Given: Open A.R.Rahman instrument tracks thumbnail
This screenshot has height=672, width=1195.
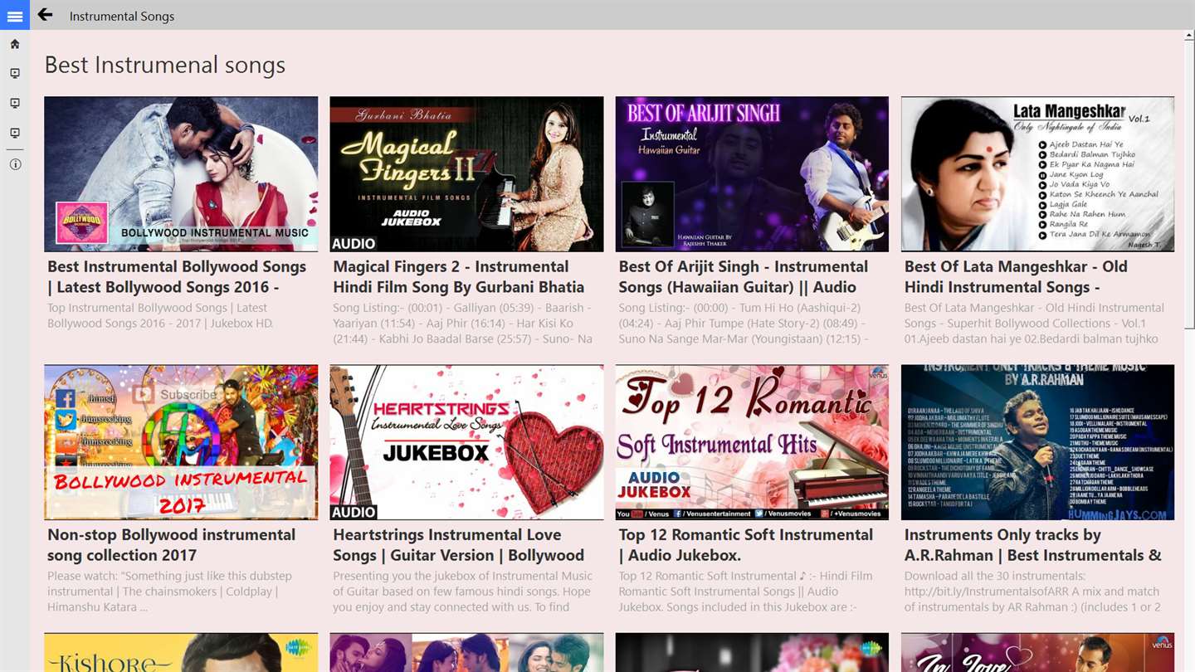Looking at the screenshot, I should 1037,442.
